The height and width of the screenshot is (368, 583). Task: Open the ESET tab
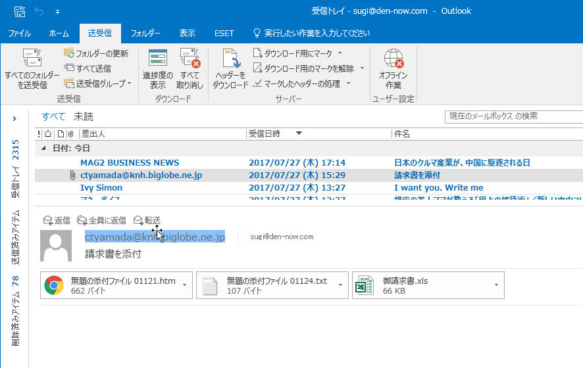pyautogui.click(x=224, y=34)
